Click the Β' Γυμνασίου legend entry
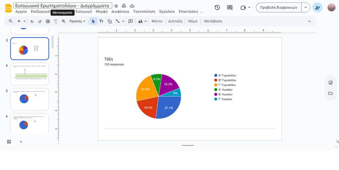The image size is (339, 170). pyautogui.click(x=225, y=80)
